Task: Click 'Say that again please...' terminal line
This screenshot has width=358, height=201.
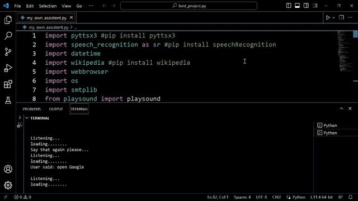Action: [x=59, y=150]
